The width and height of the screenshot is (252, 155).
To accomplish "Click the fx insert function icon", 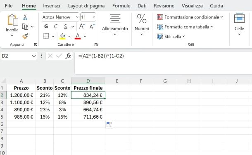I will pyautogui.click(x=68, y=56).
